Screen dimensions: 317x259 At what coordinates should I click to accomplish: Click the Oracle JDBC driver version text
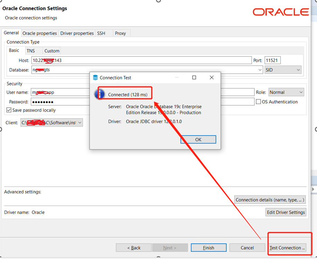tap(154, 121)
